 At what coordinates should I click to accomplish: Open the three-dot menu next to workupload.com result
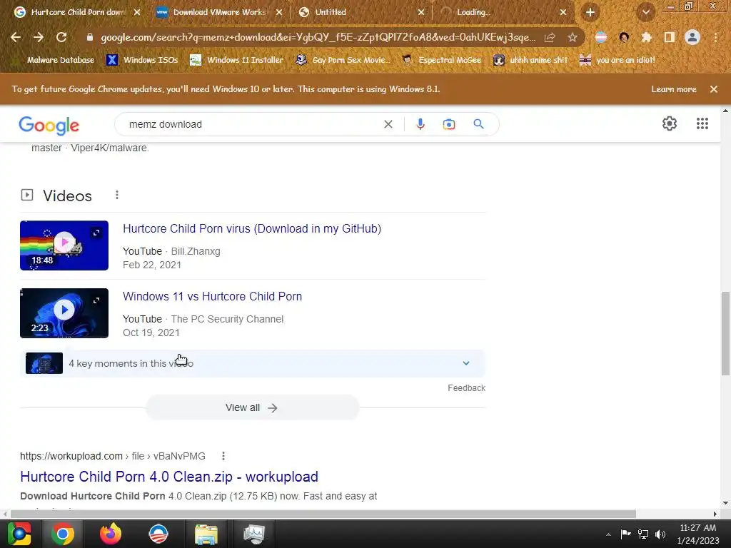[x=223, y=456]
